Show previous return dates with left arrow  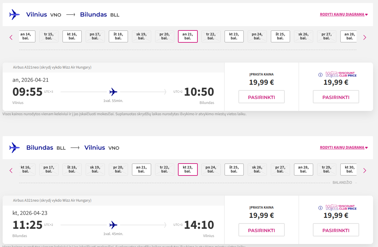(x=11, y=171)
